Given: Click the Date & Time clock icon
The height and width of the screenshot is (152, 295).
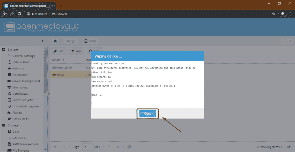Looking at the screenshot, I should tap(9, 62).
